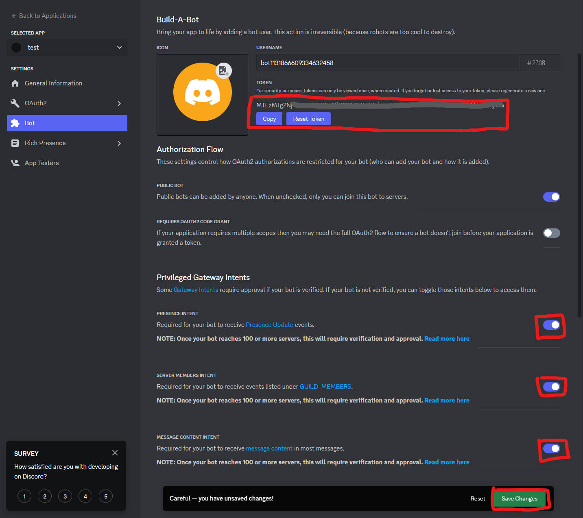Click Reset to discard unsaved changes

click(x=478, y=498)
